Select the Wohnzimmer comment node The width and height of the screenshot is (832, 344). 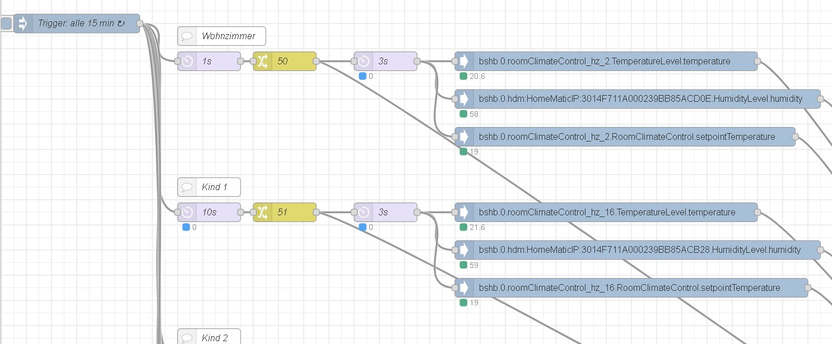click(222, 36)
